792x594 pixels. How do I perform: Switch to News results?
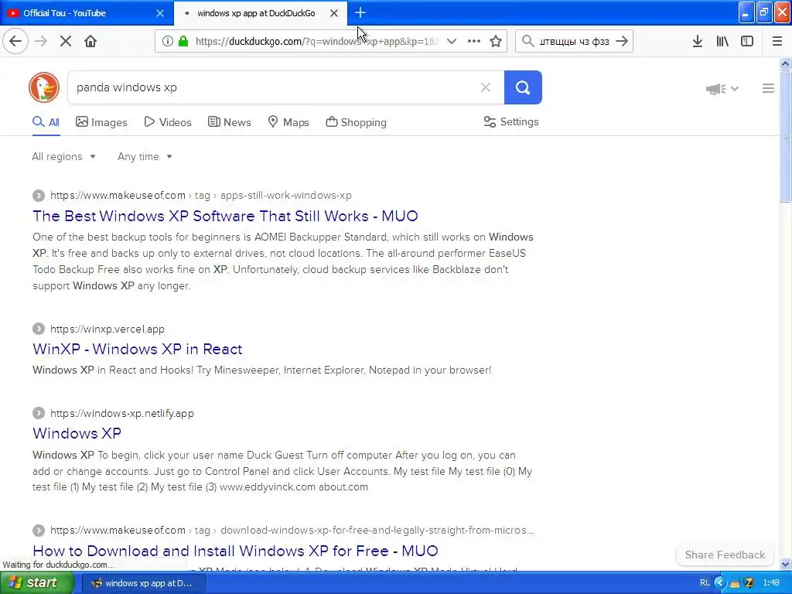pos(229,122)
